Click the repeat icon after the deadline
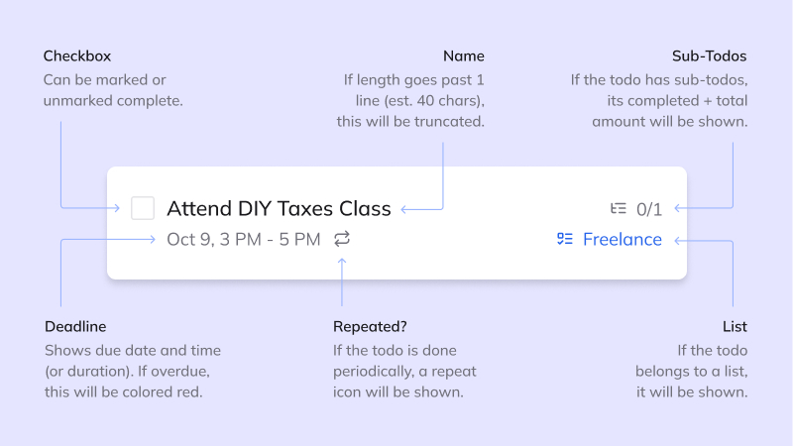793x446 pixels. pyautogui.click(x=342, y=239)
